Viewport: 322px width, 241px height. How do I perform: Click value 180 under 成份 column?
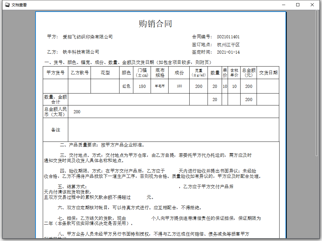[x=179, y=86]
